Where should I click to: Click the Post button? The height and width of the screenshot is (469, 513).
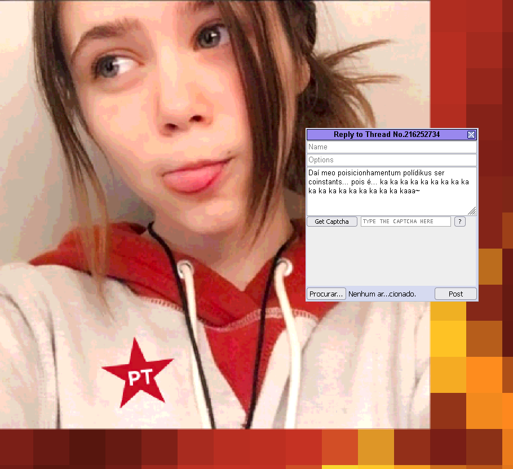[x=455, y=294]
